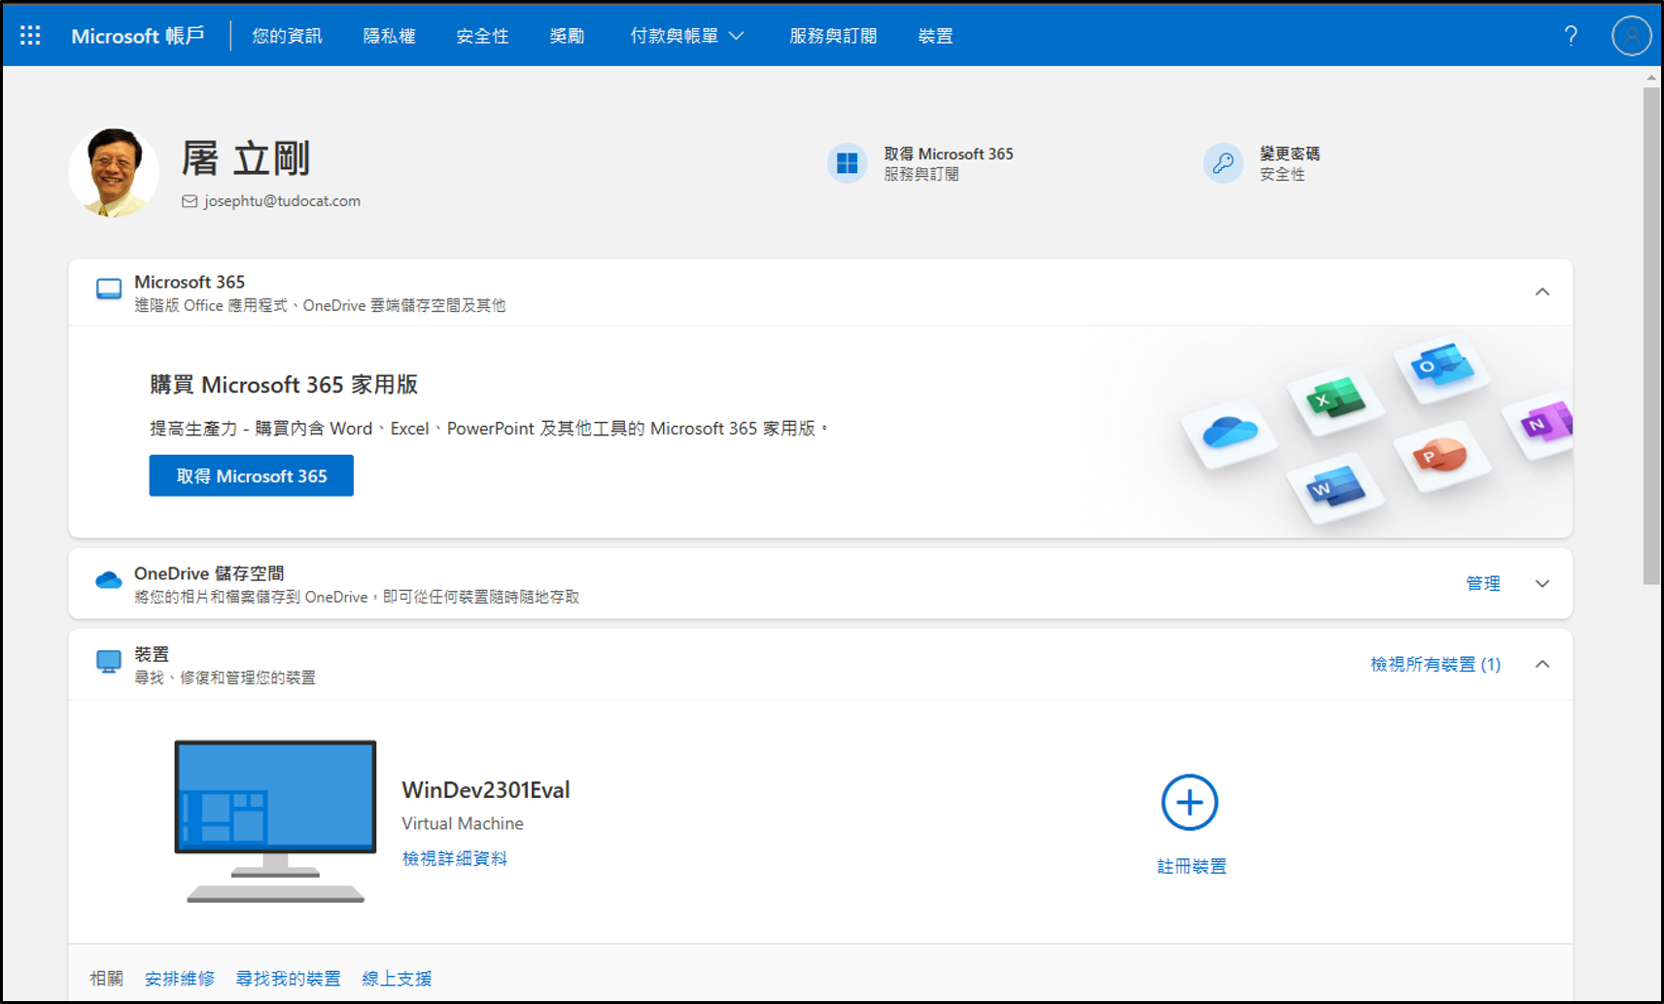Image resolution: width=1664 pixels, height=1004 pixels.
Task: Click the Devices monitor section icon
Action: coord(109,662)
